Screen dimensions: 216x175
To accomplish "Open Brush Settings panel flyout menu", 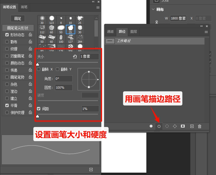I will tap(98, 7).
